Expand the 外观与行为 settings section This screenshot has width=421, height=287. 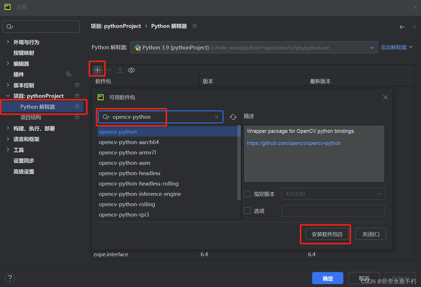tap(8, 42)
